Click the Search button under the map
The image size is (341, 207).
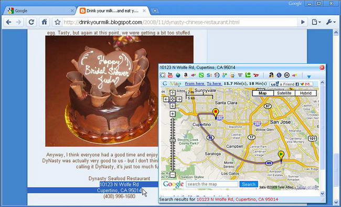click(249, 184)
